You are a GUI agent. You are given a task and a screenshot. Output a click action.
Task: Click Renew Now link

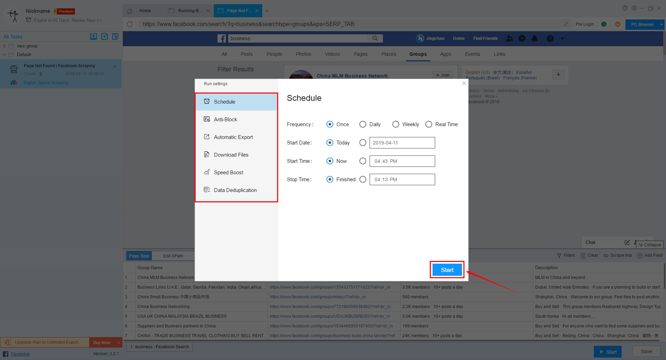point(87,20)
